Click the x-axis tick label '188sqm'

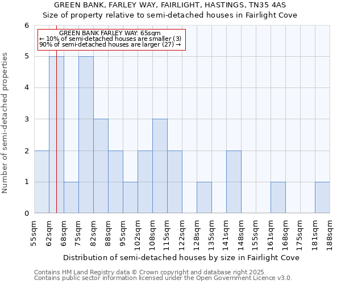pos(330,236)
